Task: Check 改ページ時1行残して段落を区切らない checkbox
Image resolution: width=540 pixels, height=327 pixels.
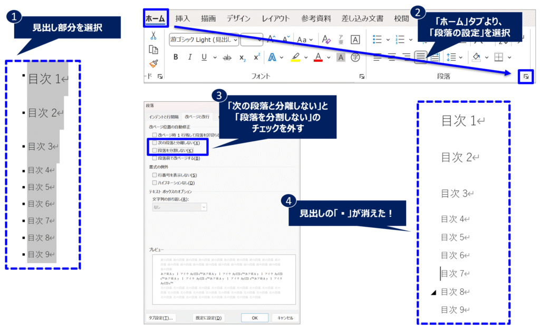Action: coord(155,134)
